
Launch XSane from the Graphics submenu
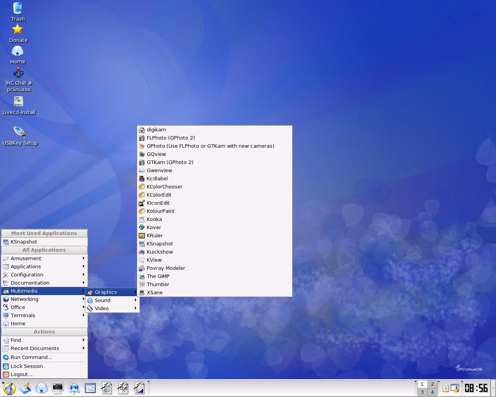[215, 293]
